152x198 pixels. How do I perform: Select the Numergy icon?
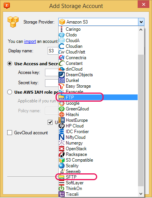[62, 143]
